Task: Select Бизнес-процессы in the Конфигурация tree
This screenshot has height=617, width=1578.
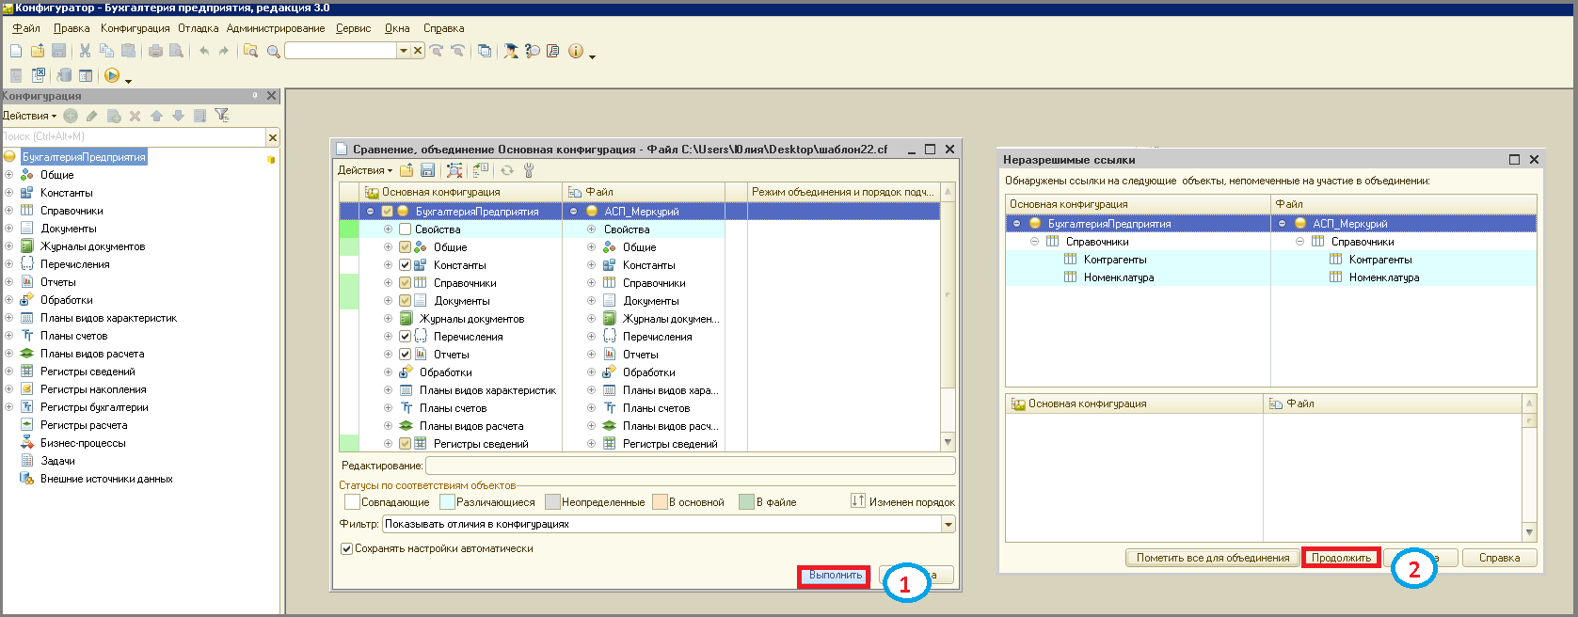Action: pyautogui.click(x=83, y=443)
